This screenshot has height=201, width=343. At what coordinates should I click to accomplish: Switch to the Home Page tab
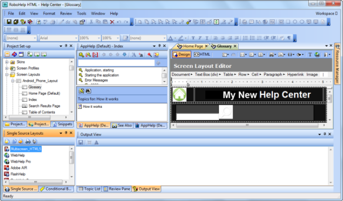coord(192,46)
